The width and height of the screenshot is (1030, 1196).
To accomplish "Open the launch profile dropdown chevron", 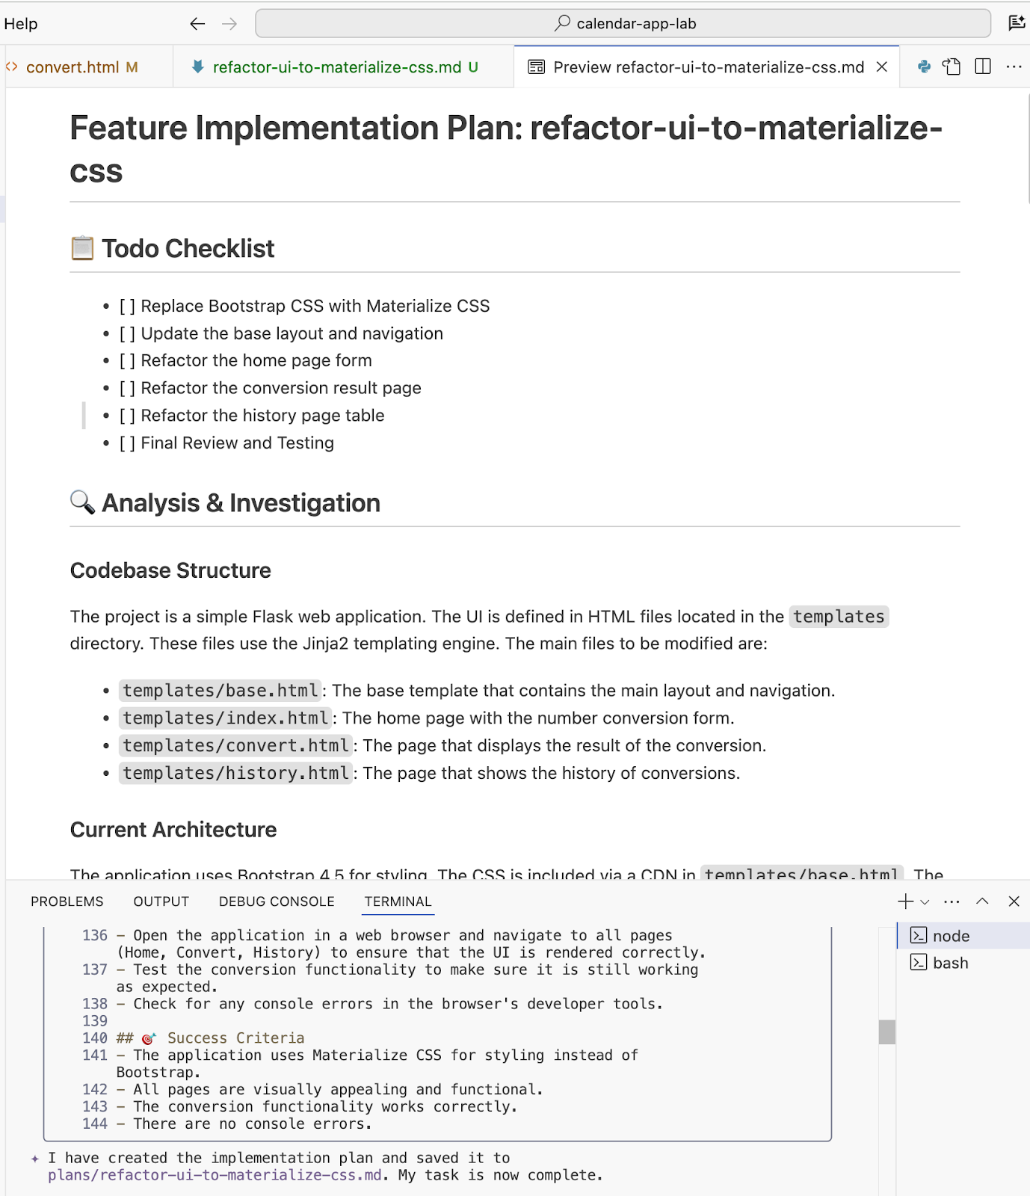I will (x=925, y=902).
